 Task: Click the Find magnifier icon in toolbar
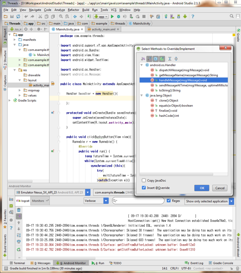tap(61, 17)
